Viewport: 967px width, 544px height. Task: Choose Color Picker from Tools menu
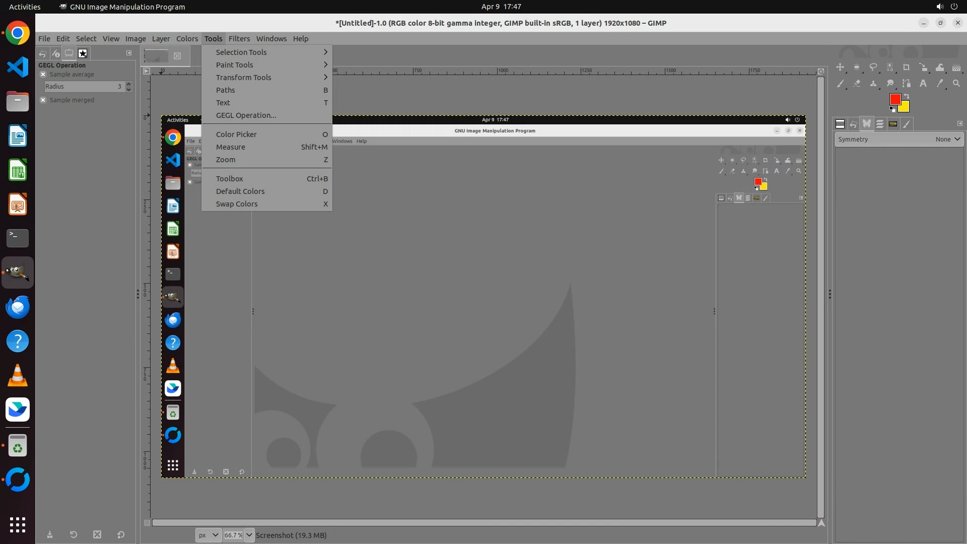click(x=236, y=134)
